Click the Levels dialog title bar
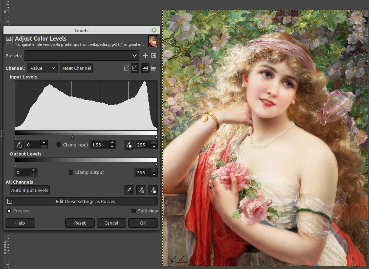This screenshot has height=269, width=369. (81, 31)
